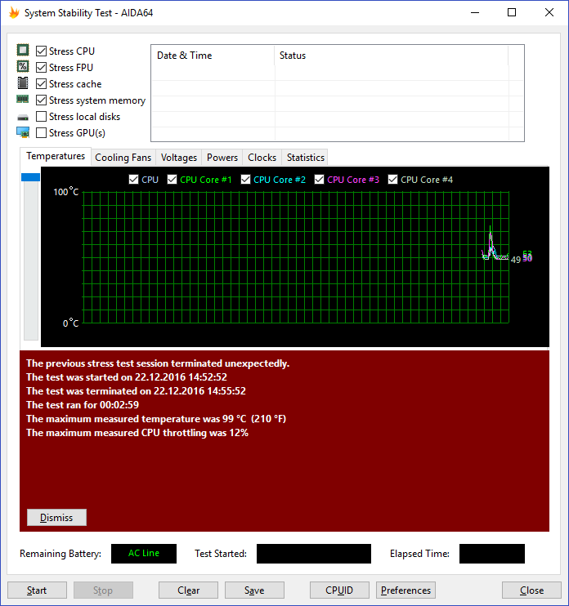Click the Start button
Screen dimensions: 569x606
click(37, 590)
